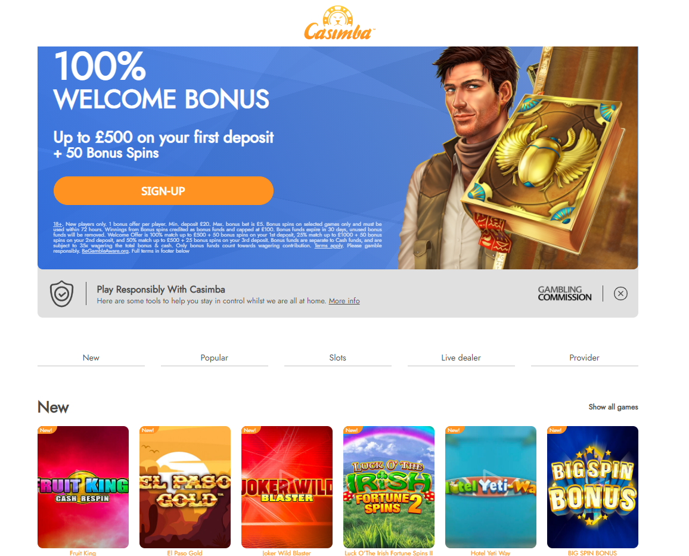Screen dimensions: 689x556
Task: Open the El Paso Gold game tile
Action: point(185,487)
